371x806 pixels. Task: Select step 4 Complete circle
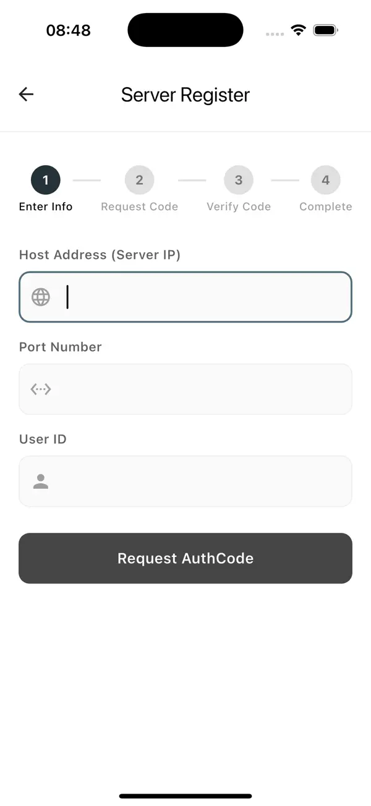(x=325, y=180)
